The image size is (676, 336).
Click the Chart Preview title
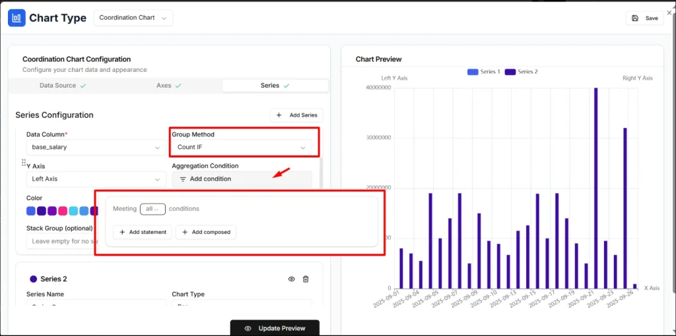pos(378,59)
